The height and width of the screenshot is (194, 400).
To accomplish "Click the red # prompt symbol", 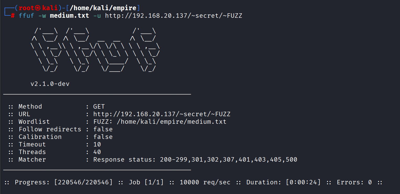I will 13,16.
